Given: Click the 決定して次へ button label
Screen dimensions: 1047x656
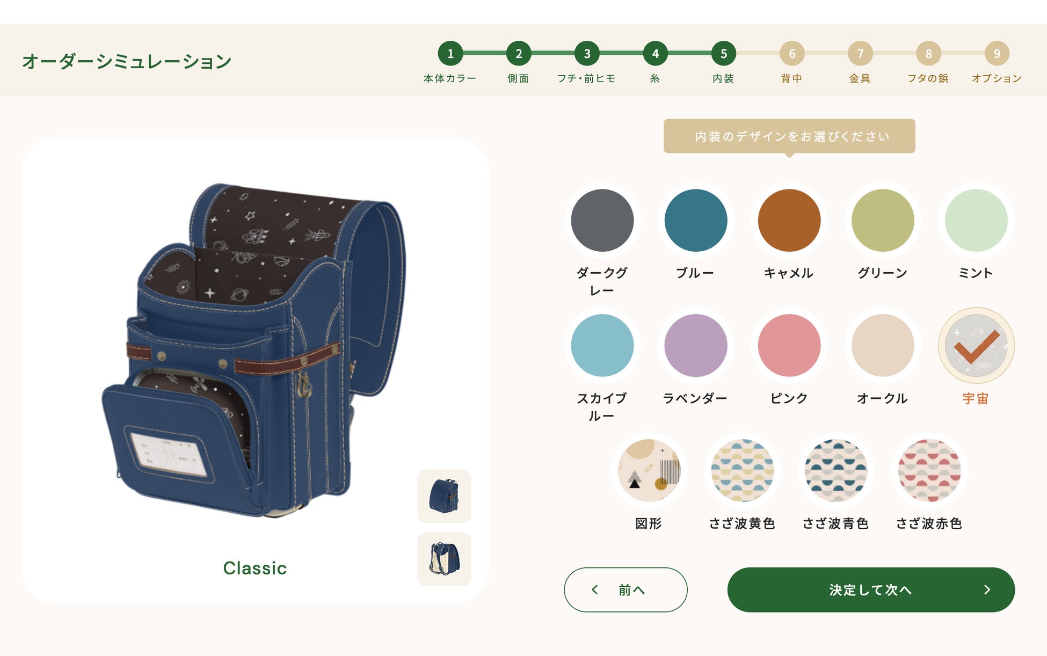Looking at the screenshot, I should (871, 589).
